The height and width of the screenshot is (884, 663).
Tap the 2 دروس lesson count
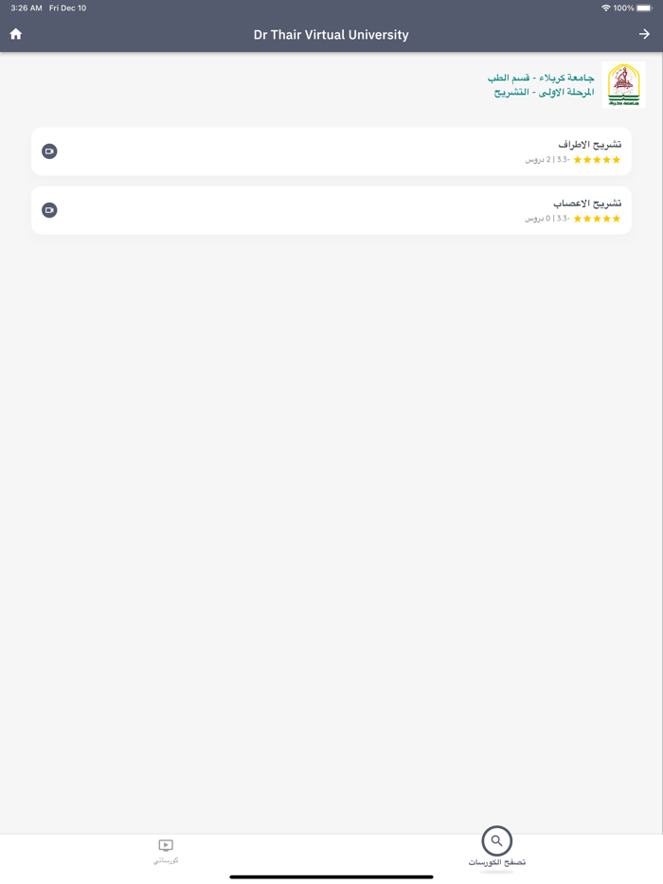537,160
